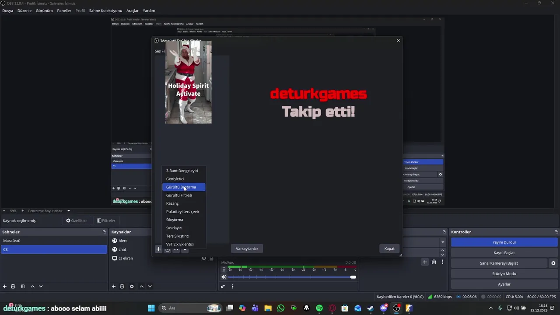
Task: Increase transition duration with up arrow
Action: 443,251
